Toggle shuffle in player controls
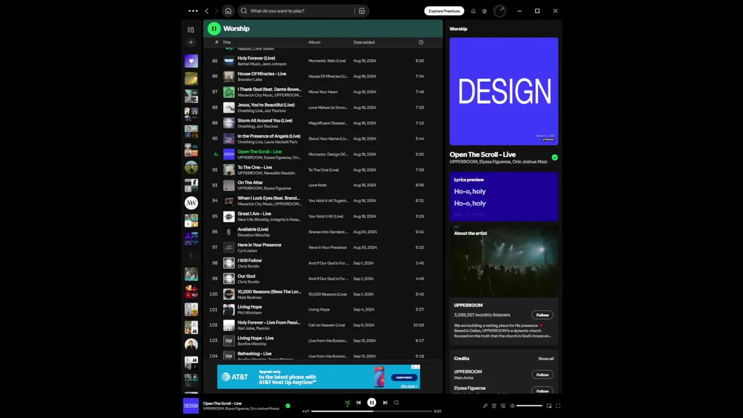743x418 pixels. pyautogui.click(x=347, y=402)
